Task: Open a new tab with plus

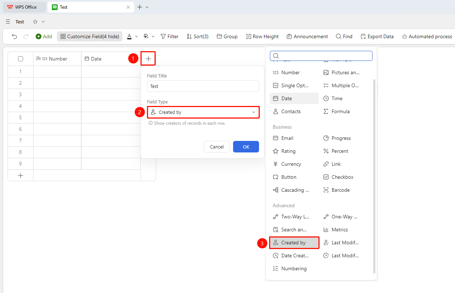Action: point(140,7)
